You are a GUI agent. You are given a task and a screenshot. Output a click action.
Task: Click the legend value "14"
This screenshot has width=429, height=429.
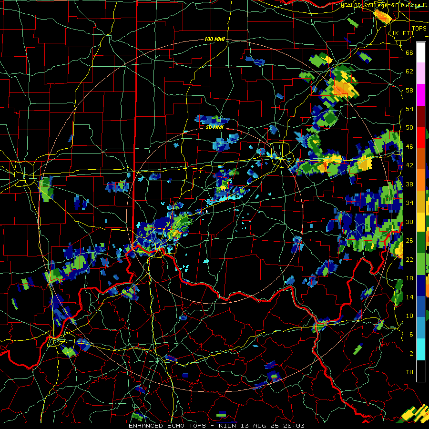pos(409,297)
